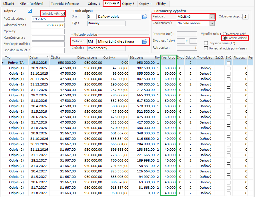The image size is (255, 197).
Task: Toggle Ponechat odpis po vyřazení checkbox
Action: [206, 48]
